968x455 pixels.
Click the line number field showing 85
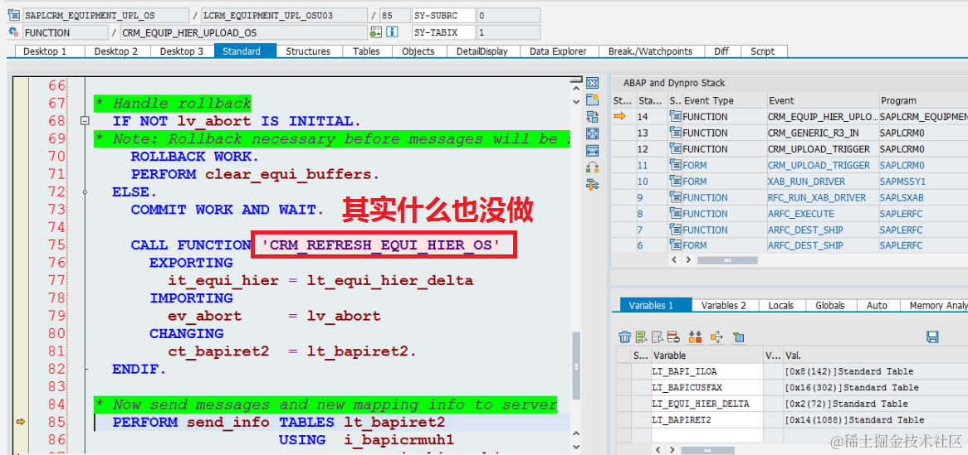pos(395,16)
